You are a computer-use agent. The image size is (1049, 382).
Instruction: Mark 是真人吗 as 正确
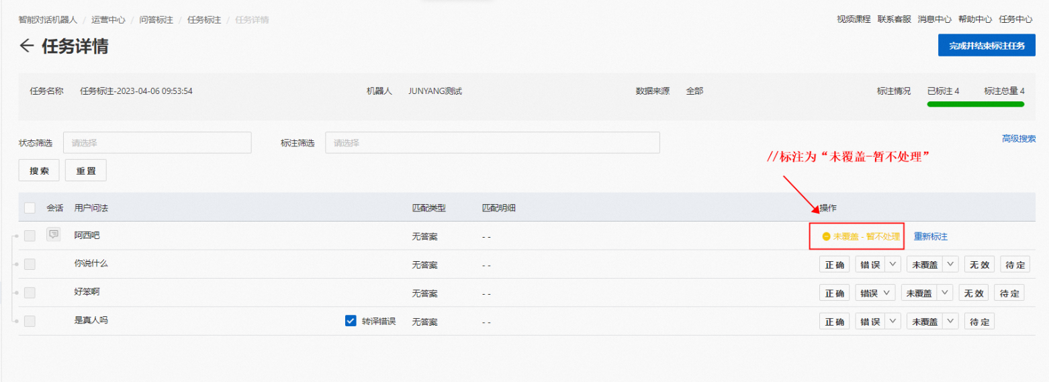tap(834, 321)
